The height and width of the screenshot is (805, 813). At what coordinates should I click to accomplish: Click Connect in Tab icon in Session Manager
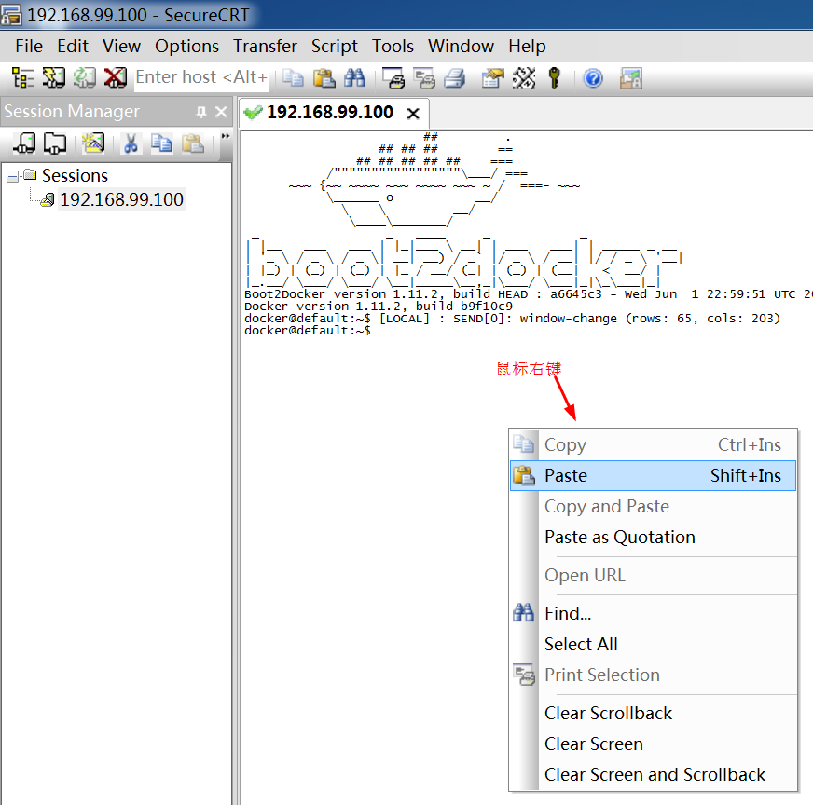coord(54,144)
